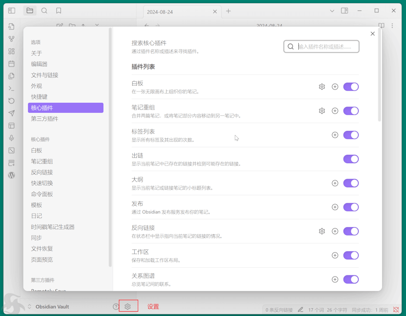The image size is (406, 316).
Task: Click the help question mark icon
Action: pyautogui.click(x=116, y=307)
